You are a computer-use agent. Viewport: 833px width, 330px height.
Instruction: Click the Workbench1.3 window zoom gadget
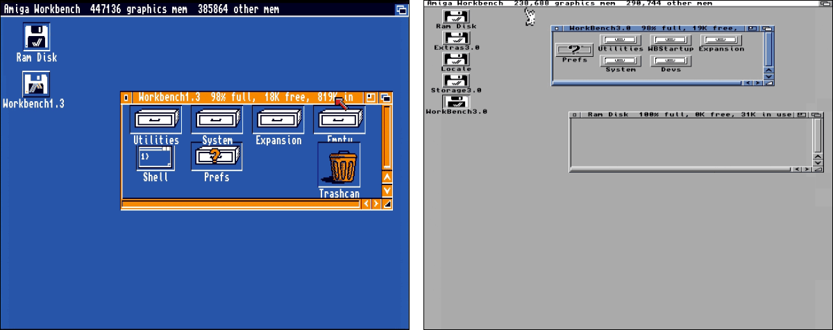[371, 98]
